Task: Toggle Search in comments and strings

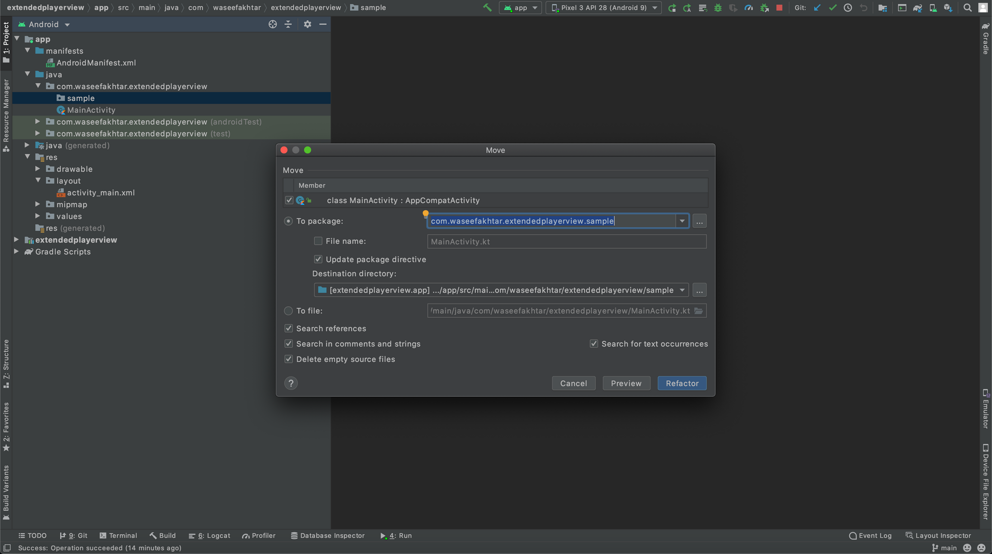Action: coord(289,344)
